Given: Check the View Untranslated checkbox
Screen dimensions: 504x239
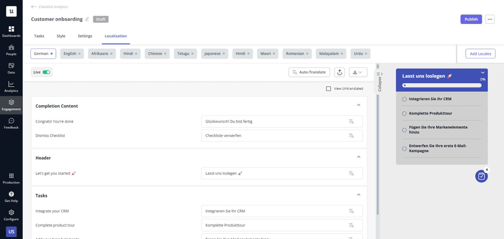Looking at the screenshot, I should click(x=328, y=89).
